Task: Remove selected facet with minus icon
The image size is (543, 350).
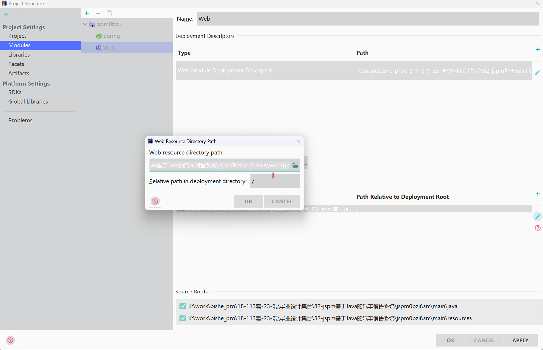Action: [98, 13]
